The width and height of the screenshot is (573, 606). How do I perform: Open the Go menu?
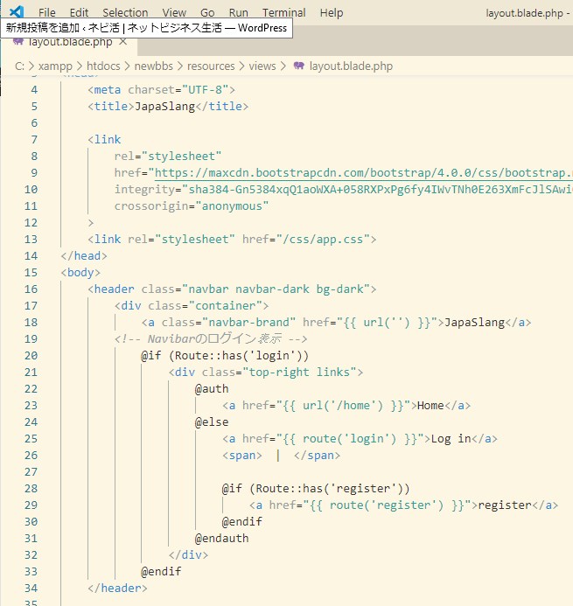(x=207, y=13)
